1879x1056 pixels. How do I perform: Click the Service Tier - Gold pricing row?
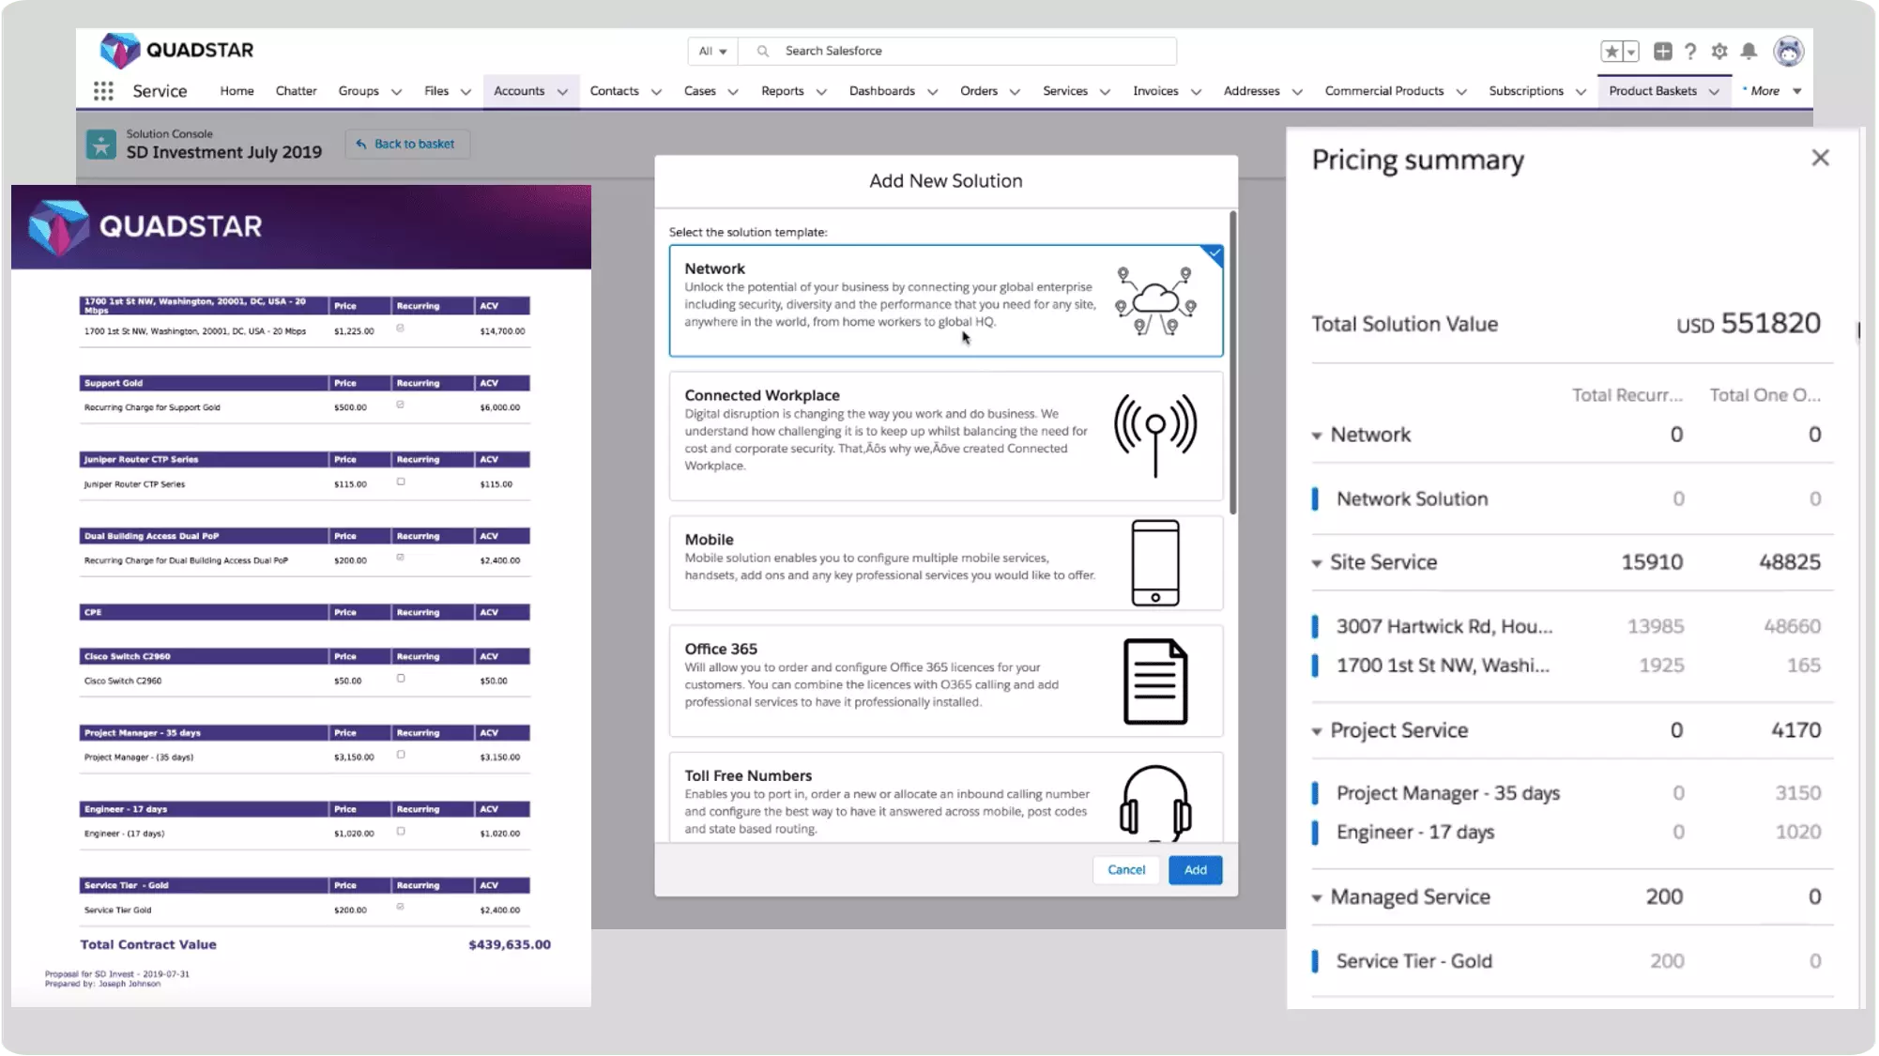pyautogui.click(x=1571, y=961)
